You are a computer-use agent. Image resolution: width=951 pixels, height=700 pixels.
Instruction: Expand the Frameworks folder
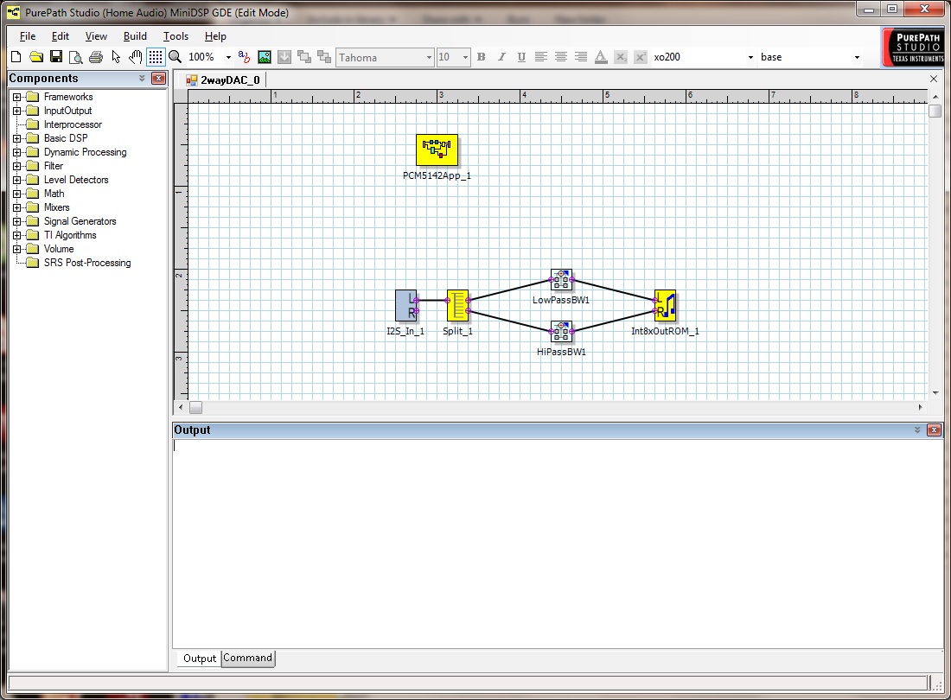tap(17, 97)
